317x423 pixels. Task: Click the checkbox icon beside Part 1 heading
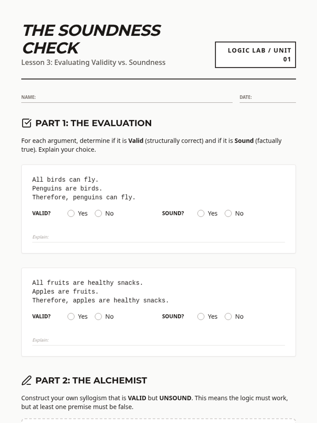click(26, 123)
